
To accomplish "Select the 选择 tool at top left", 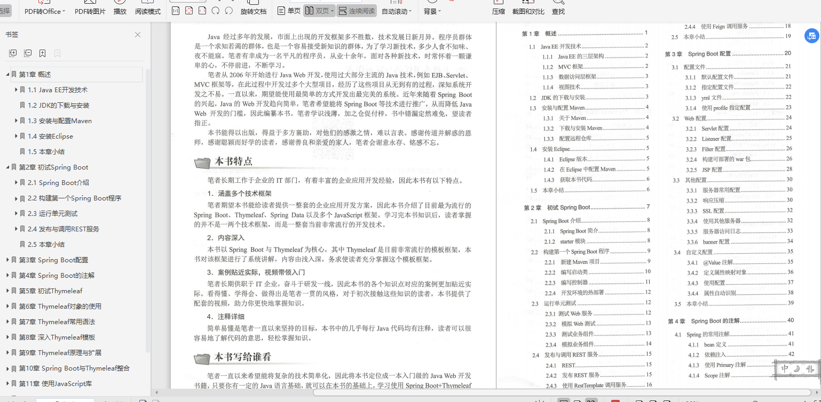I will click(x=4, y=10).
